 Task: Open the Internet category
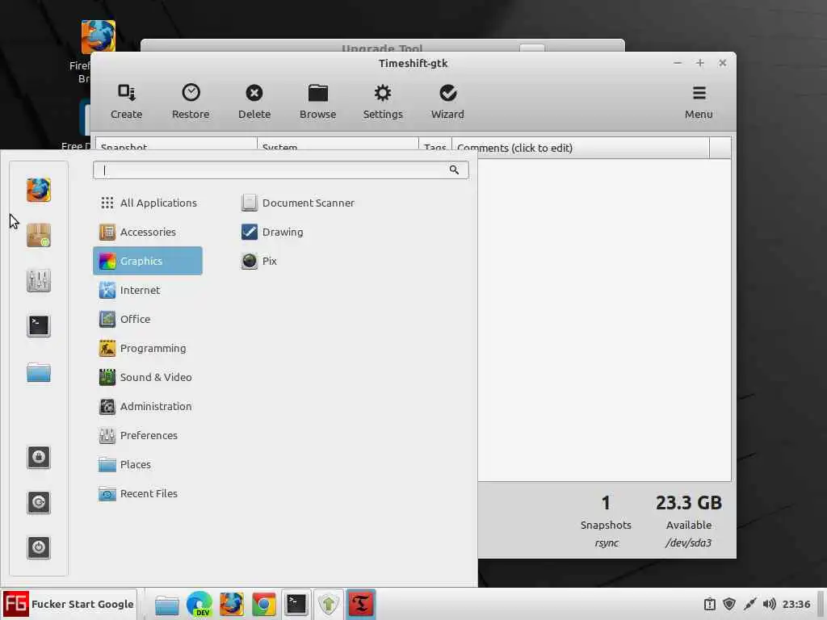148,290
